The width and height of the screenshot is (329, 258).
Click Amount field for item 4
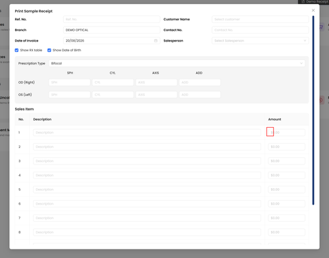(x=286, y=175)
